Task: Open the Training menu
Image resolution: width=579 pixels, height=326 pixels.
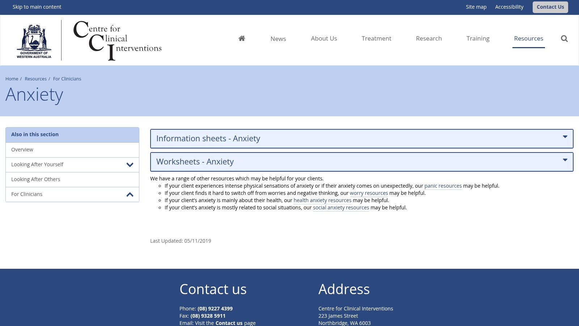Action: (x=478, y=38)
